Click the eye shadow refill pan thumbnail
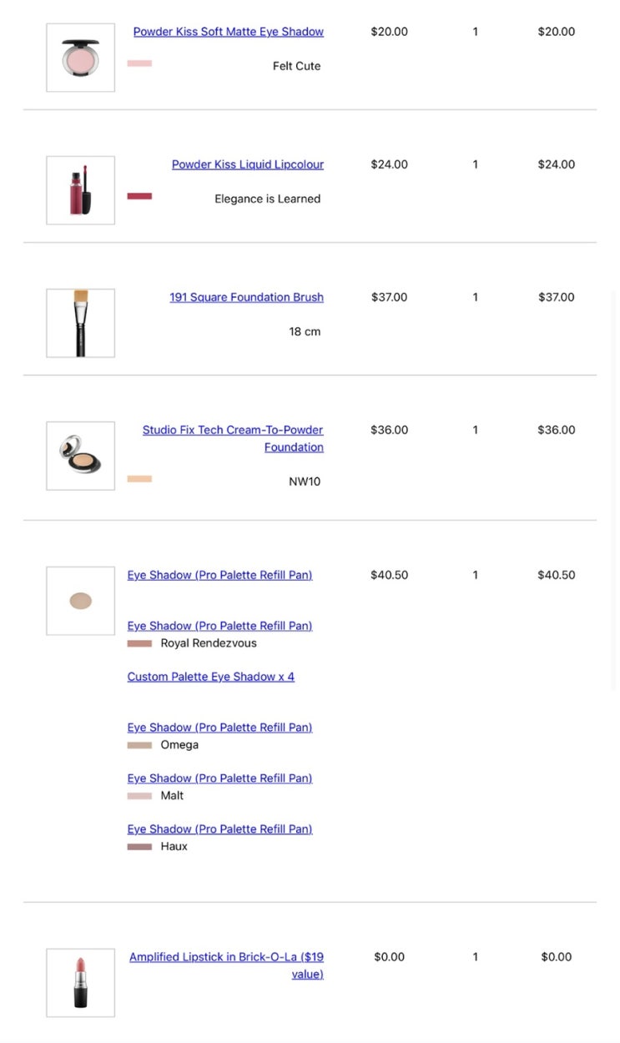The height and width of the screenshot is (1043, 620). (80, 601)
